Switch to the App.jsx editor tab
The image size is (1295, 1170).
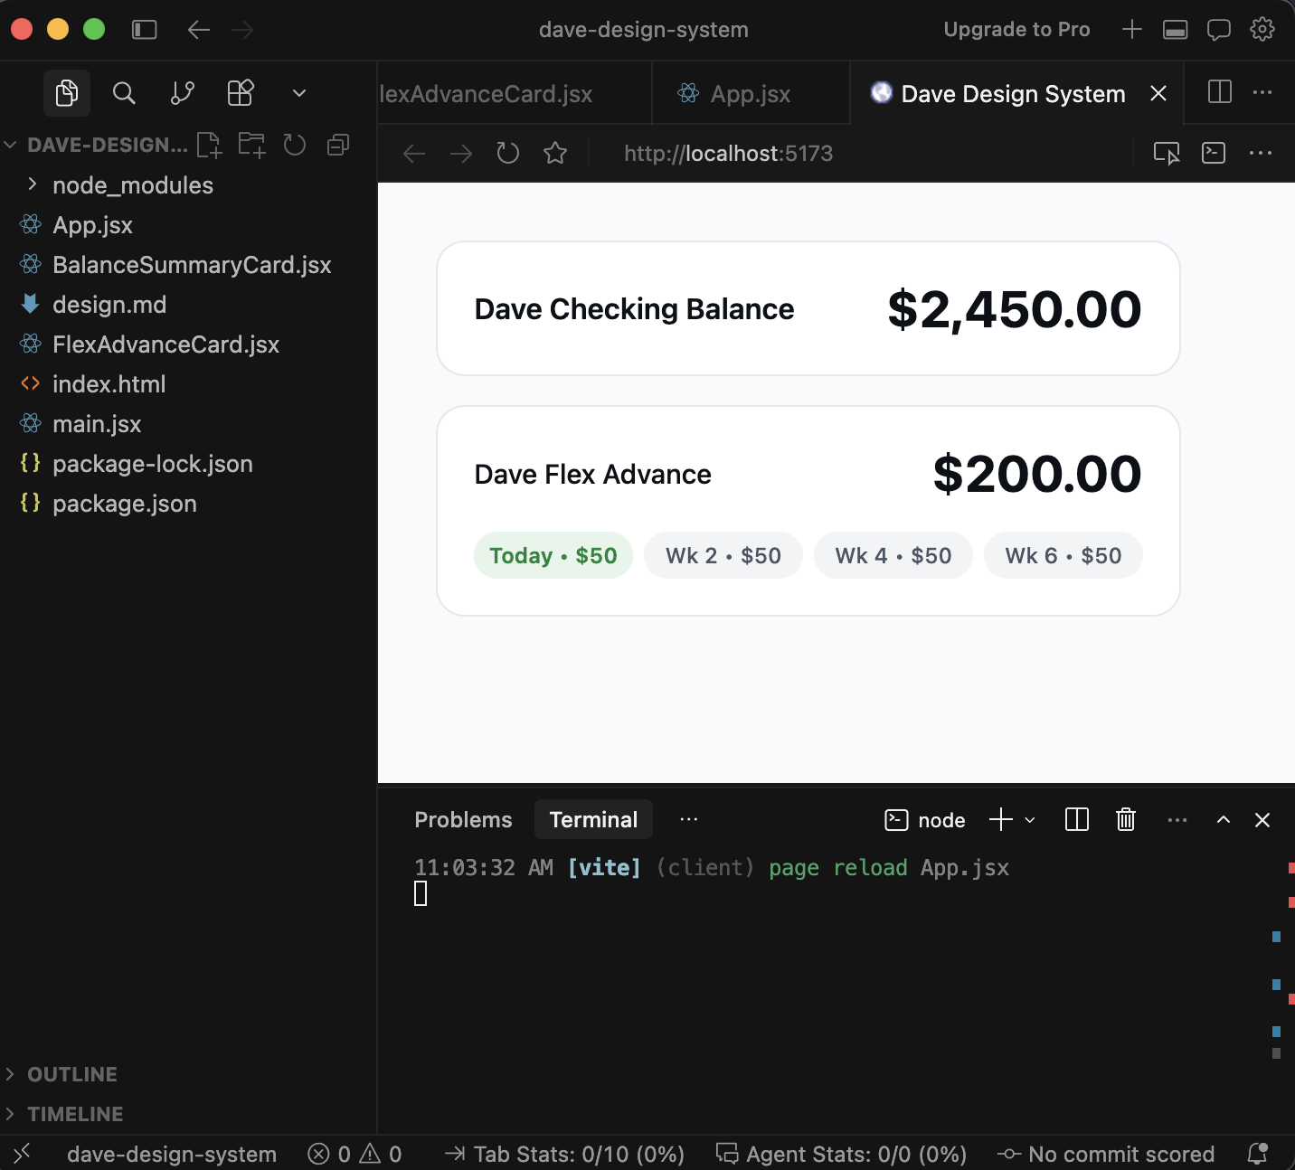751,94
